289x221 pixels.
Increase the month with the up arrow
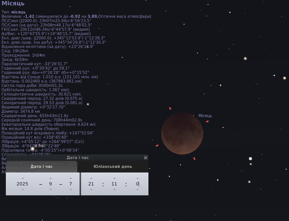51,178
